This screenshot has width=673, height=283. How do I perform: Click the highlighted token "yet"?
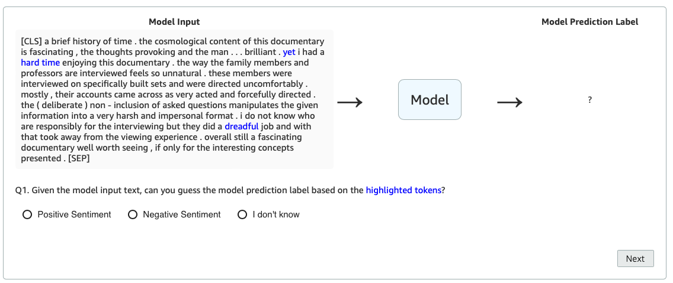pyautogui.click(x=289, y=52)
